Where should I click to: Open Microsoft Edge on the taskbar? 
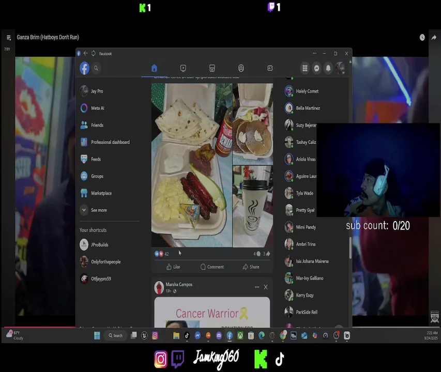(x=262, y=335)
